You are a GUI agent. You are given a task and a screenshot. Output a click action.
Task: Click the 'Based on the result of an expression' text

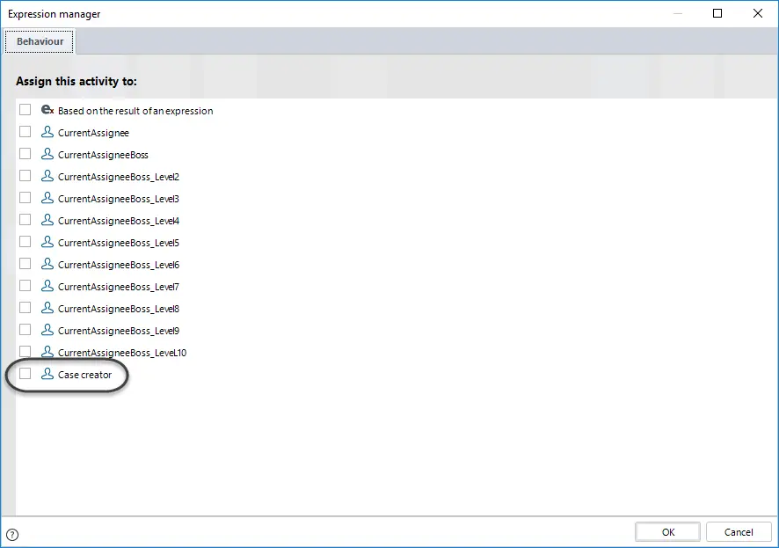pyautogui.click(x=135, y=111)
